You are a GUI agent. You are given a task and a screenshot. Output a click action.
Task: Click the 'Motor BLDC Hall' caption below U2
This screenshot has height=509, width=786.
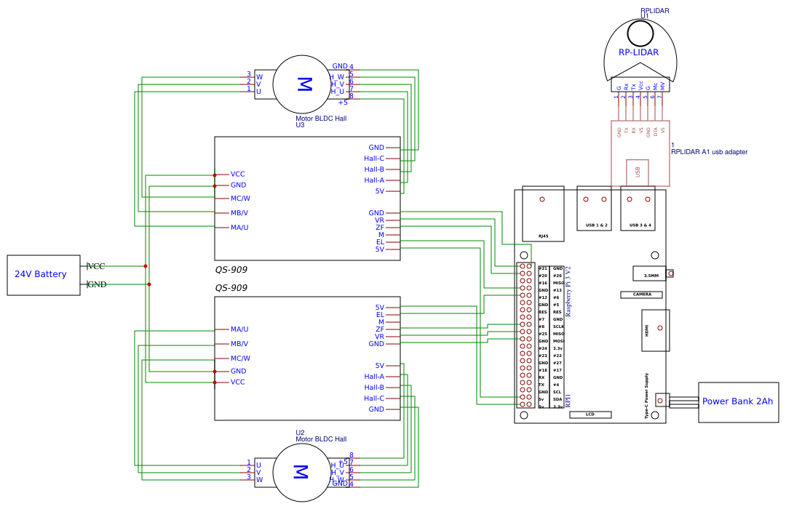point(321,439)
